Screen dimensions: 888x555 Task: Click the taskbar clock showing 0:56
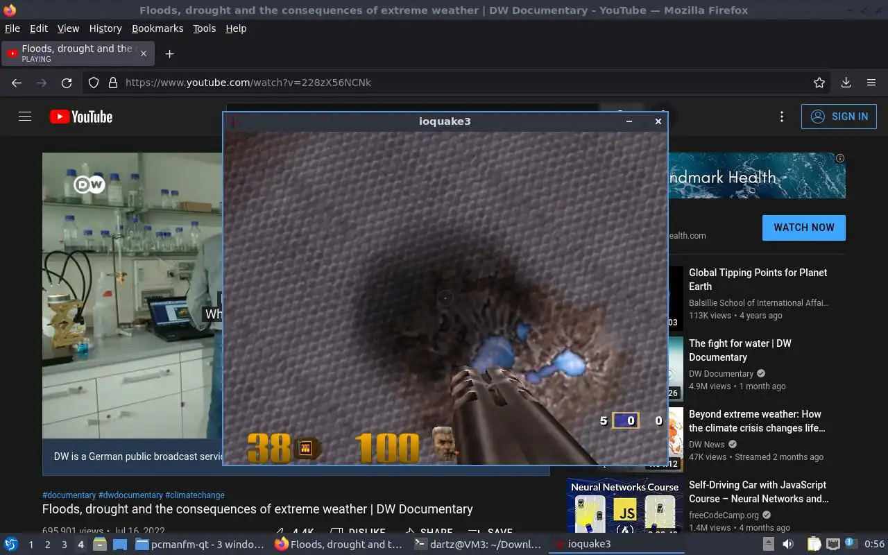pos(874,545)
